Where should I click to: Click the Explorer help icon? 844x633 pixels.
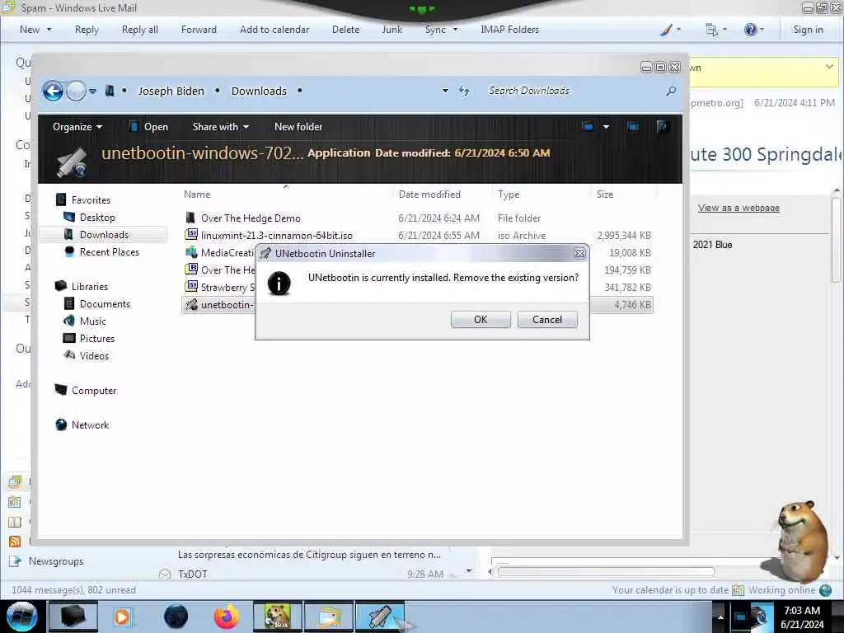[662, 126]
